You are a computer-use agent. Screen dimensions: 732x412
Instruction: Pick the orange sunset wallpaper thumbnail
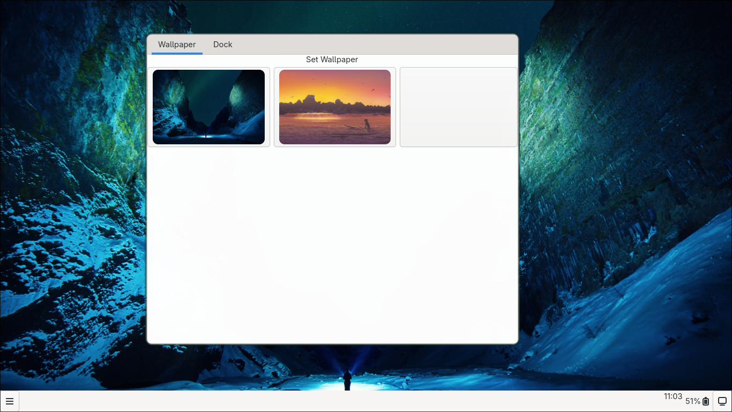pyautogui.click(x=335, y=107)
